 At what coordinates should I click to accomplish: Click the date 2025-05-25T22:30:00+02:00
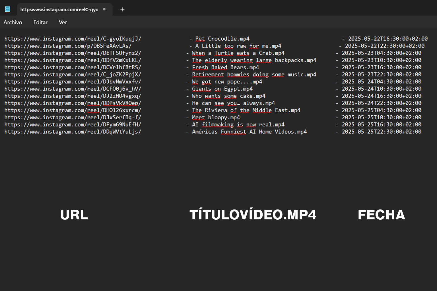tap(382, 132)
